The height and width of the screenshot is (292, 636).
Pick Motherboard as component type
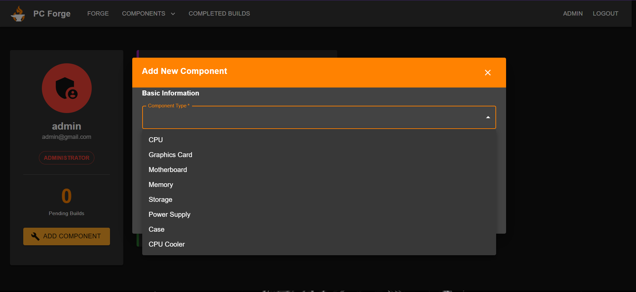coord(167,170)
